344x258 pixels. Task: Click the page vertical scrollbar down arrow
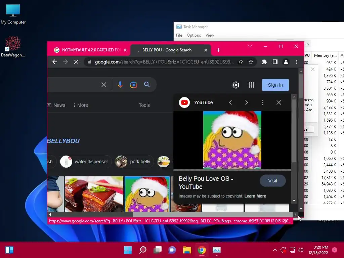point(301,209)
